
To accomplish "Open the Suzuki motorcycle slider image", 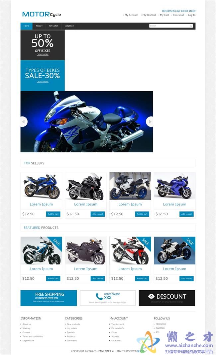I will tap(87, 121).
